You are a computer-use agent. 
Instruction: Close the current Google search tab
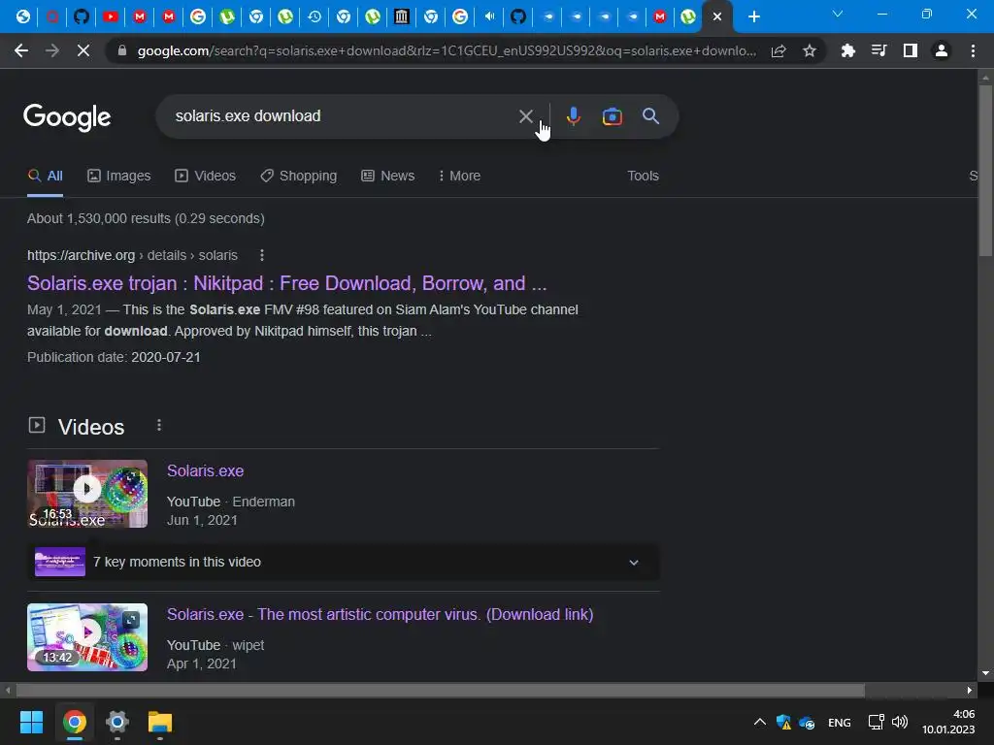[x=717, y=16]
